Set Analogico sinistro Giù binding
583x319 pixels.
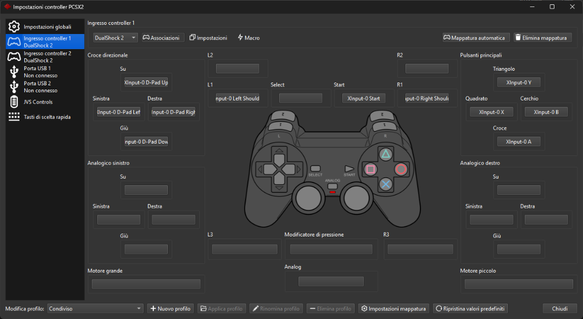[146, 249]
